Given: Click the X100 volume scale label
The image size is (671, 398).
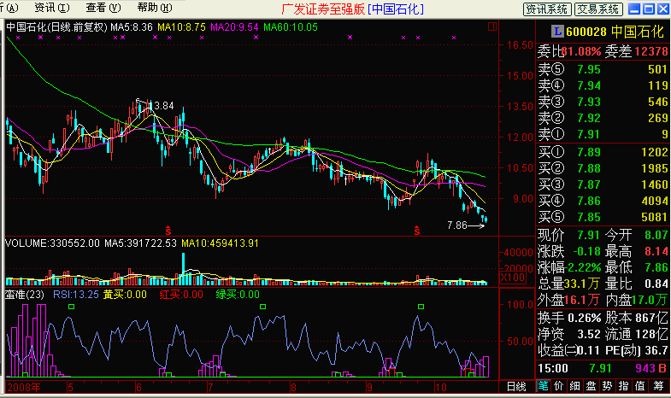Looking at the screenshot, I should [x=513, y=277].
